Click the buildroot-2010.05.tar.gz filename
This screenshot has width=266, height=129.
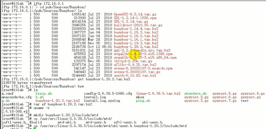(x=138, y=25)
